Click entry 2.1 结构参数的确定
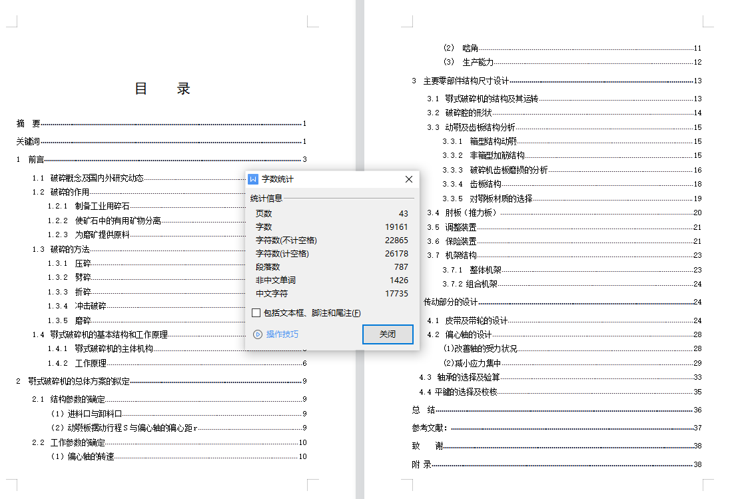 point(169,399)
